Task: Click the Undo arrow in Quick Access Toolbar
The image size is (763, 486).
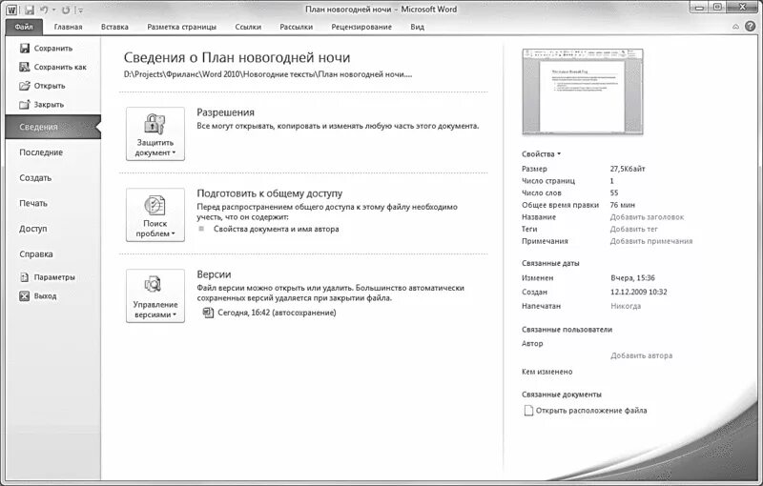Action: [x=44, y=10]
